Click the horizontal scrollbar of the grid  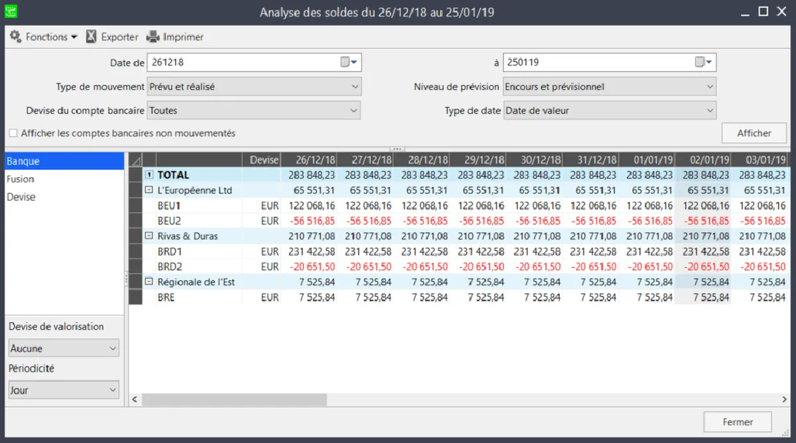233,400
